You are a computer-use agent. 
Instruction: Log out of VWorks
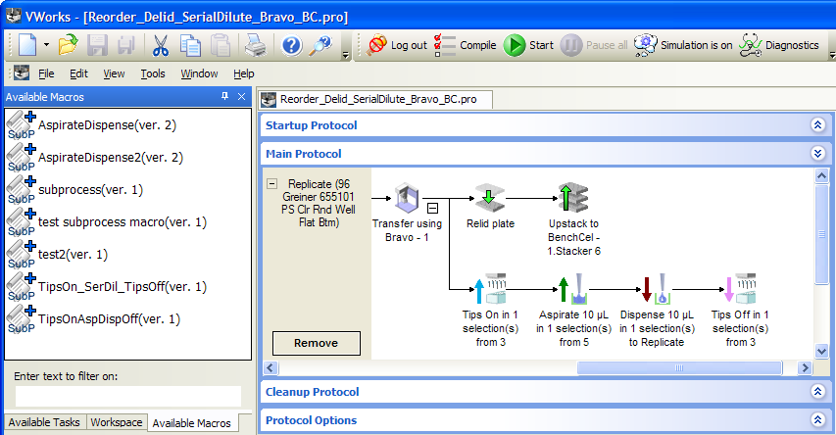tap(397, 45)
